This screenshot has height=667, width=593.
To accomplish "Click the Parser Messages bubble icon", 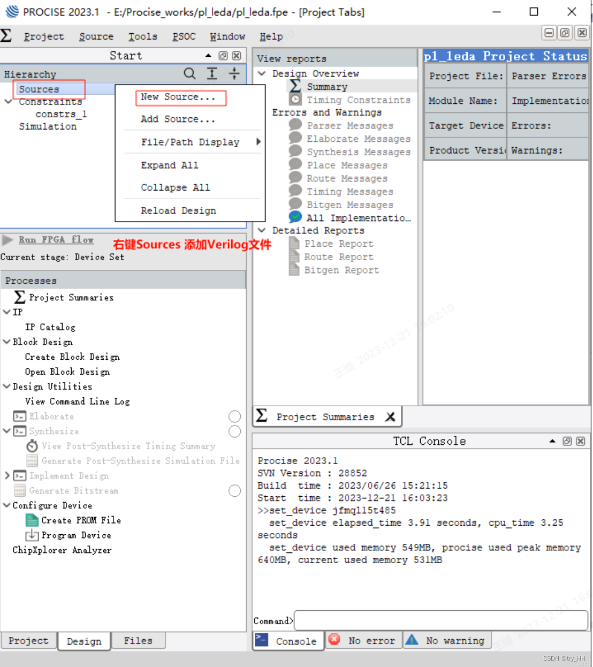I will coord(295,125).
